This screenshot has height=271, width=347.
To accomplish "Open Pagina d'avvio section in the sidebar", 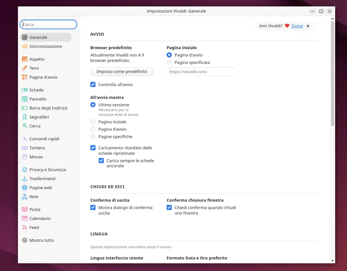I will click(43, 77).
